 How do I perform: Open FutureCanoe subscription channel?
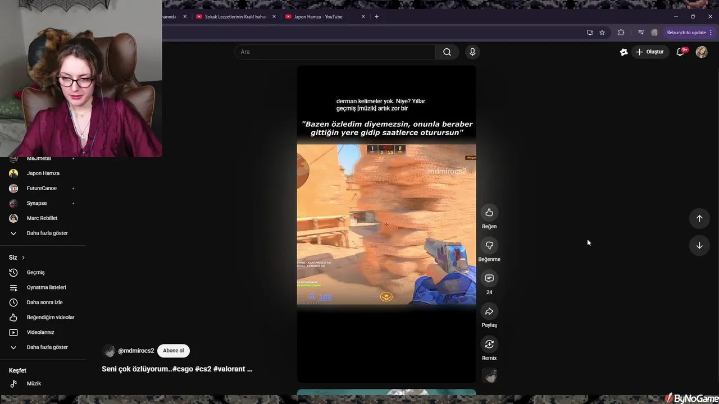[43, 189]
